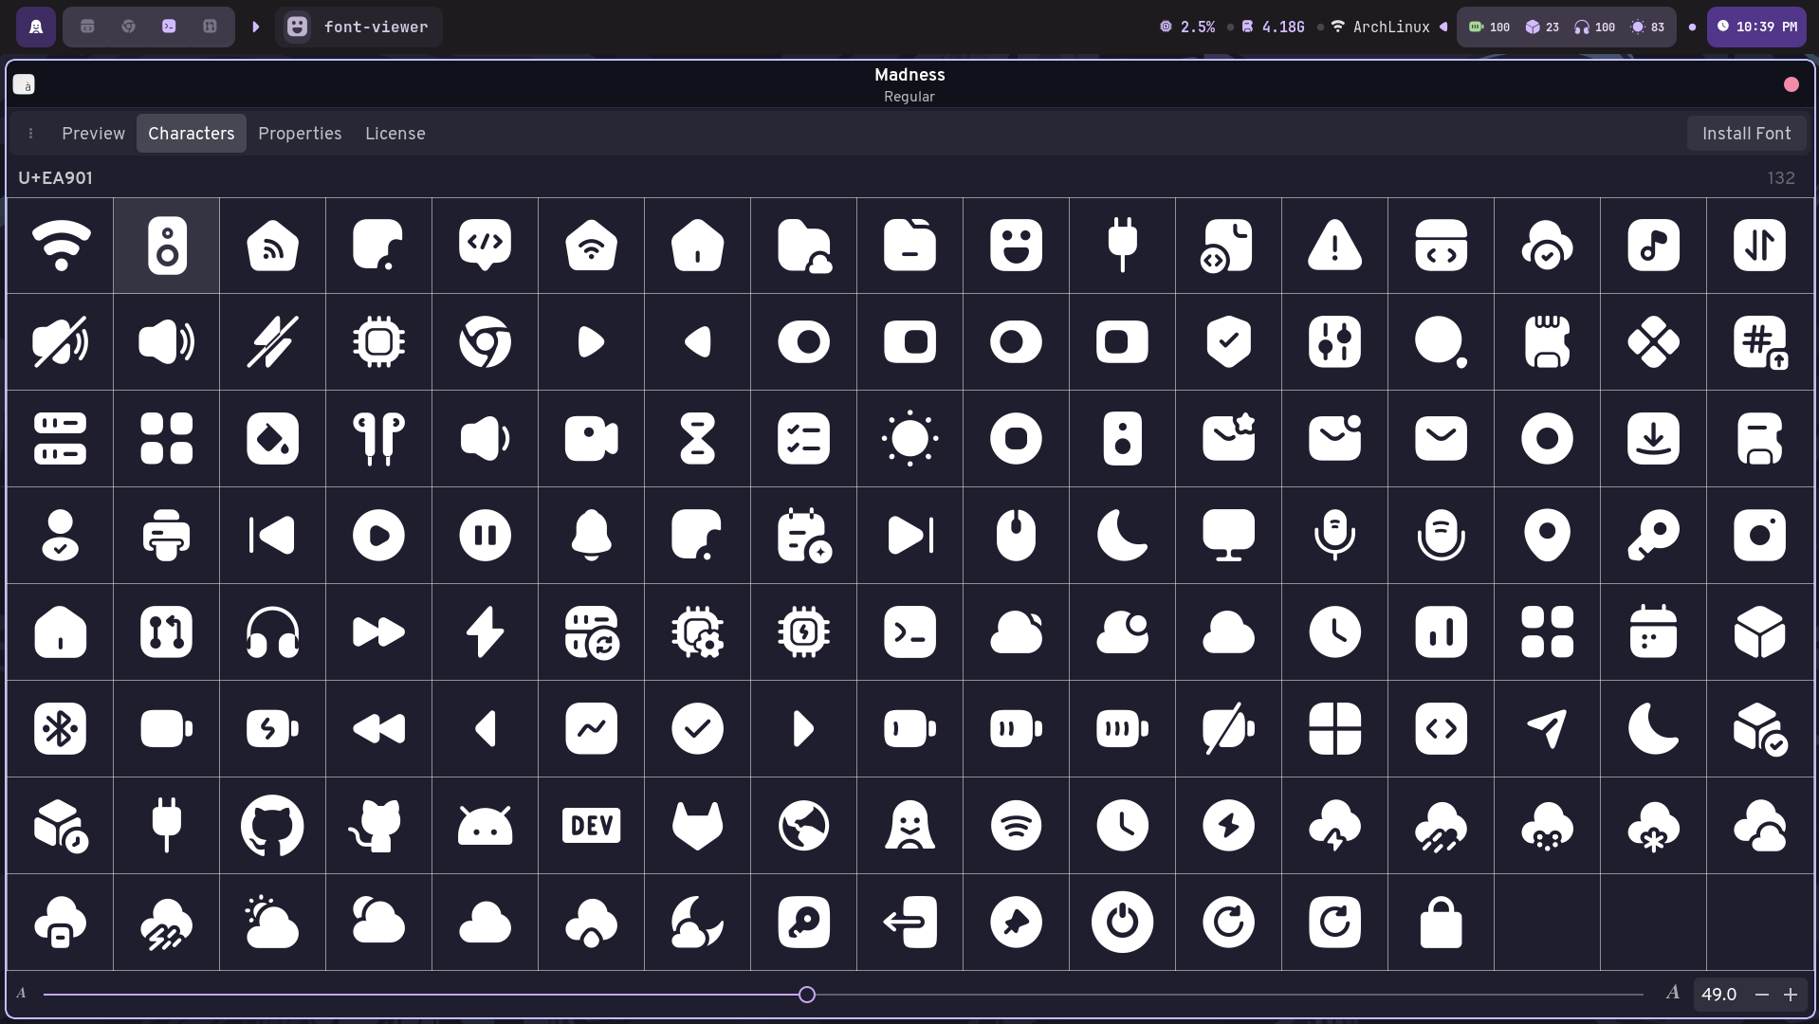The height and width of the screenshot is (1024, 1819).
Task: Select the Linux Tux penguin glyph
Action: coord(910,826)
